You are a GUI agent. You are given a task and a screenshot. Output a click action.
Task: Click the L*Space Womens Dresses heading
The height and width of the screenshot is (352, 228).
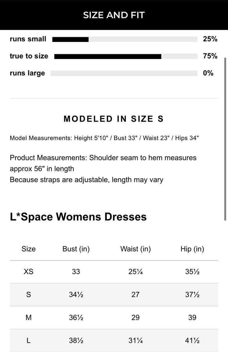coord(78,217)
